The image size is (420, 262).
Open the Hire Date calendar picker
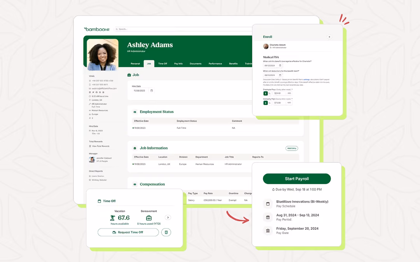pos(152,90)
